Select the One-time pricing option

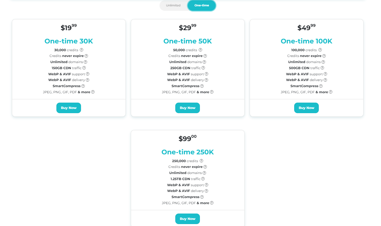click(x=202, y=6)
